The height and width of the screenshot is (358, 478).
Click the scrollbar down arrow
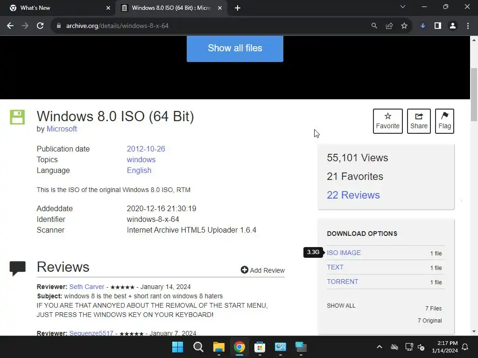pyautogui.click(x=474, y=331)
